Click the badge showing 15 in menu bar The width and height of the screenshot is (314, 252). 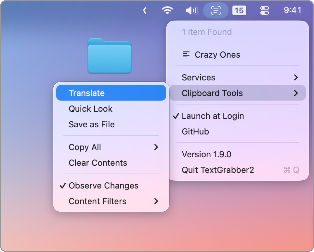[x=239, y=10]
